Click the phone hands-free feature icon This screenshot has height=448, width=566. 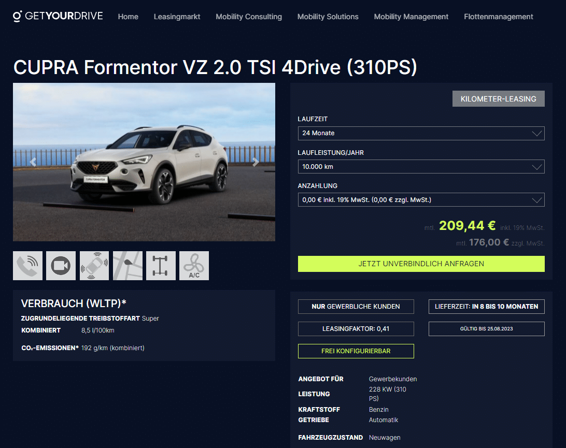pos(28,266)
